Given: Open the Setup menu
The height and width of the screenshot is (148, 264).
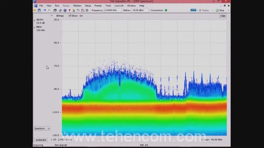Looking at the screenshot, I should [x=88, y=5].
